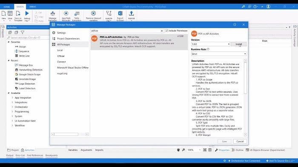
Task: Click the magnifier icon near zoom level
Action: (183, 150)
